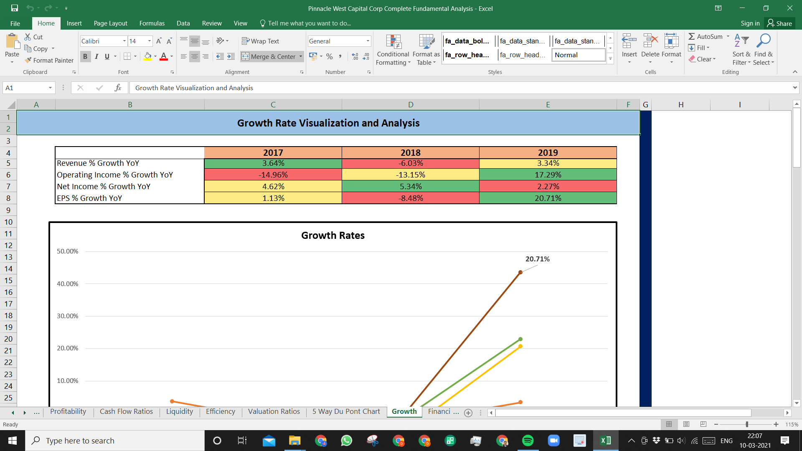802x451 pixels.
Task: Increase font size with the large A icon
Action: (159, 41)
